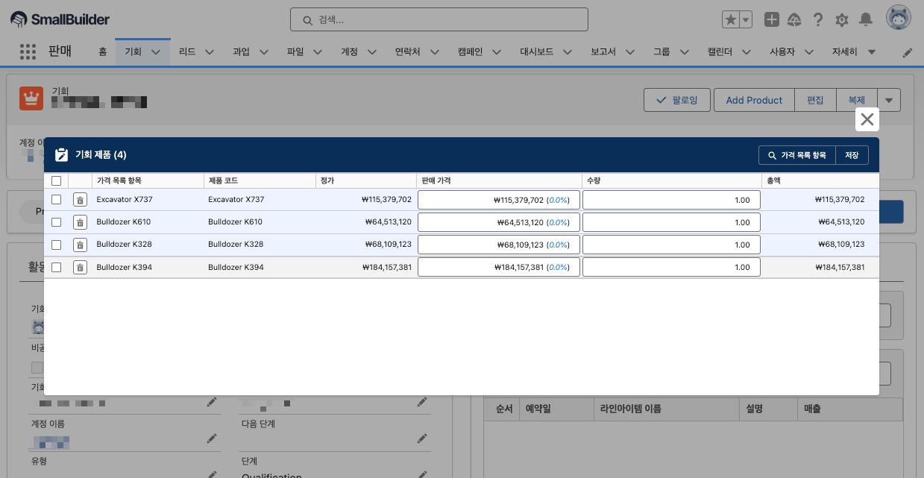Open the App Launcher grid icon
The height and width of the screenshot is (478, 924).
28,51
